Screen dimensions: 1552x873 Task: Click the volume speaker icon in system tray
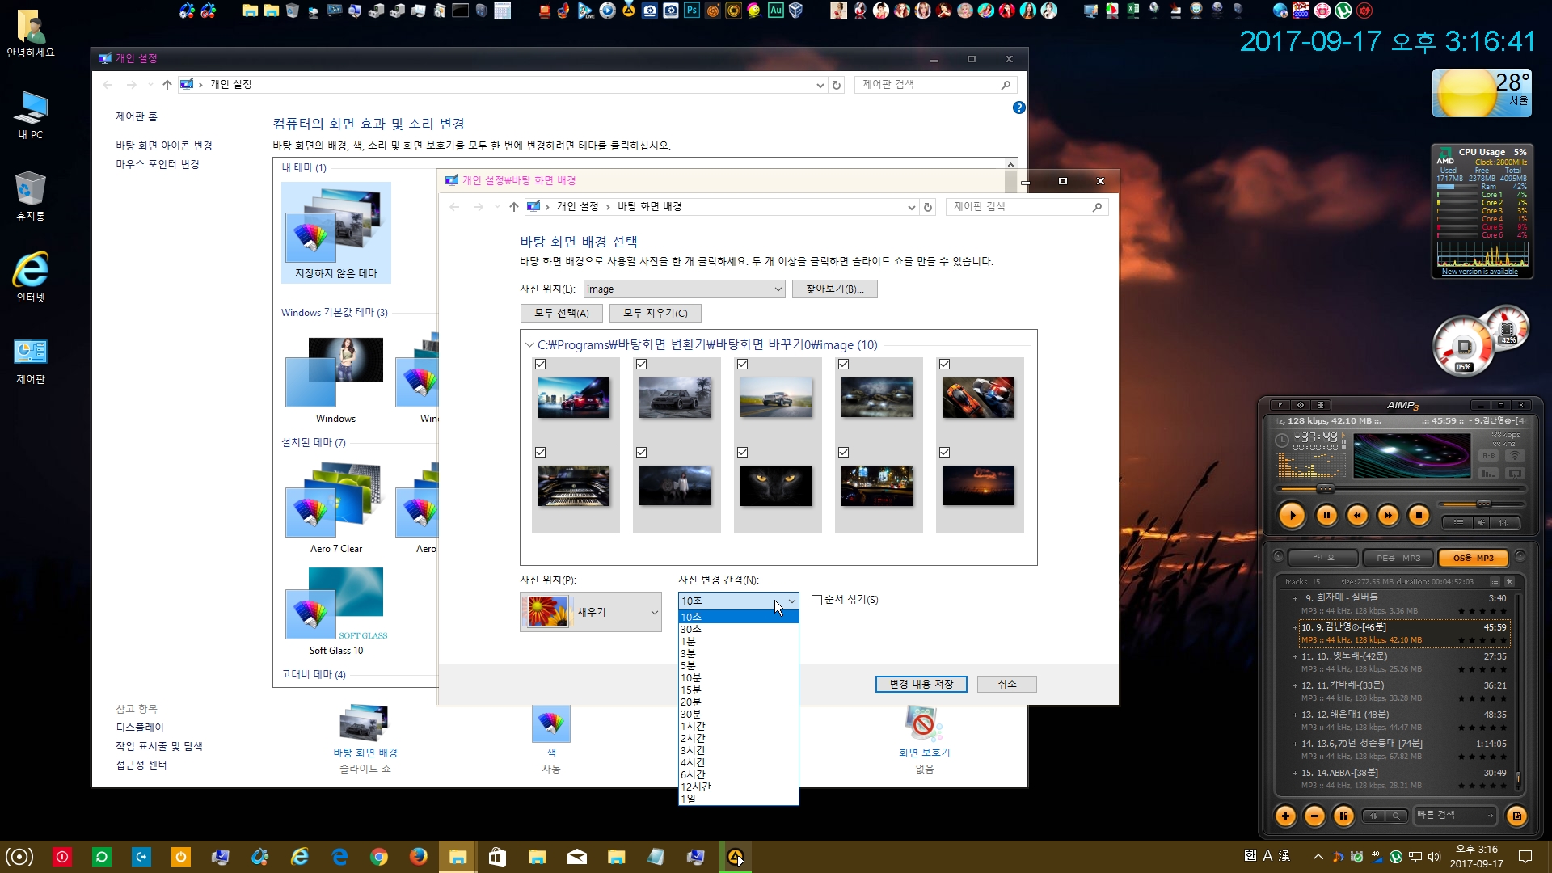tap(1433, 857)
